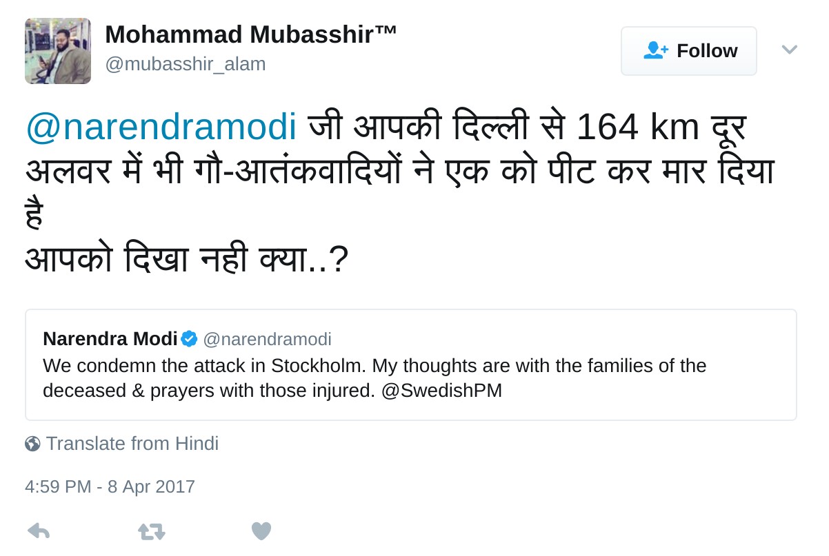Like the tweet with heart icon
829x556 pixels.
point(261,531)
